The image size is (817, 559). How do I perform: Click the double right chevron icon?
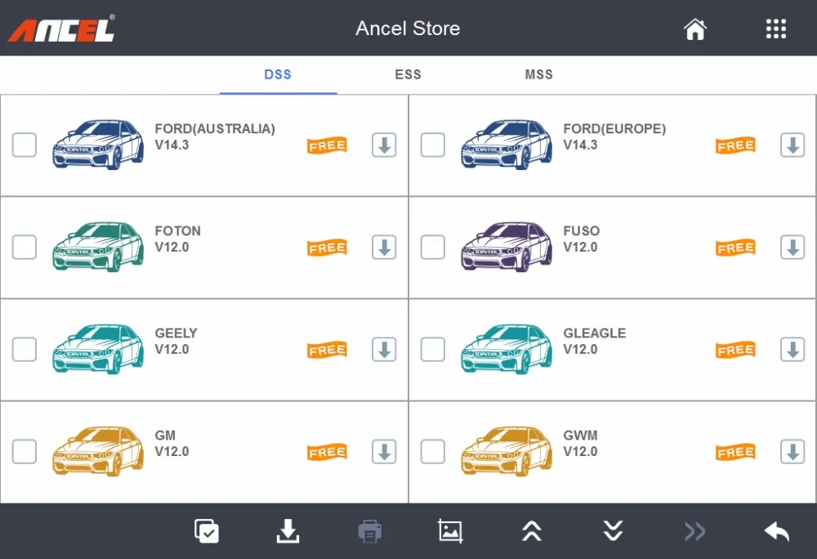pos(695,532)
